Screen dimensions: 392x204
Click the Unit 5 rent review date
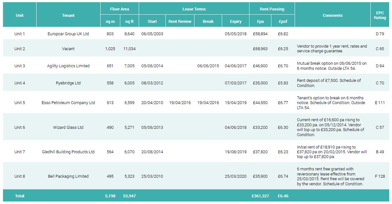coord(180,103)
